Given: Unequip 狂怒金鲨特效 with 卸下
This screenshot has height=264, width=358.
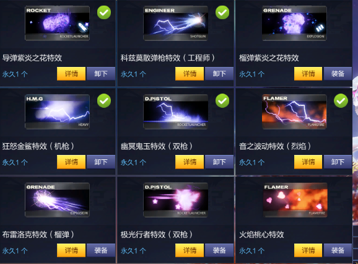Looking at the screenshot, I should [x=101, y=162].
